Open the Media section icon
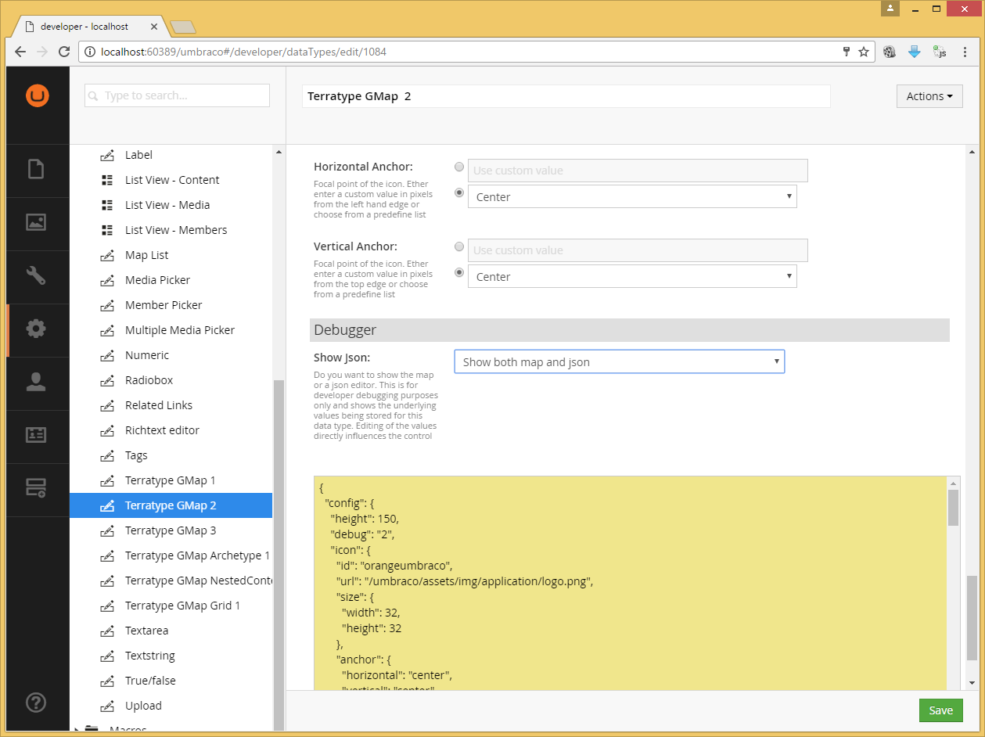 [36, 222]
